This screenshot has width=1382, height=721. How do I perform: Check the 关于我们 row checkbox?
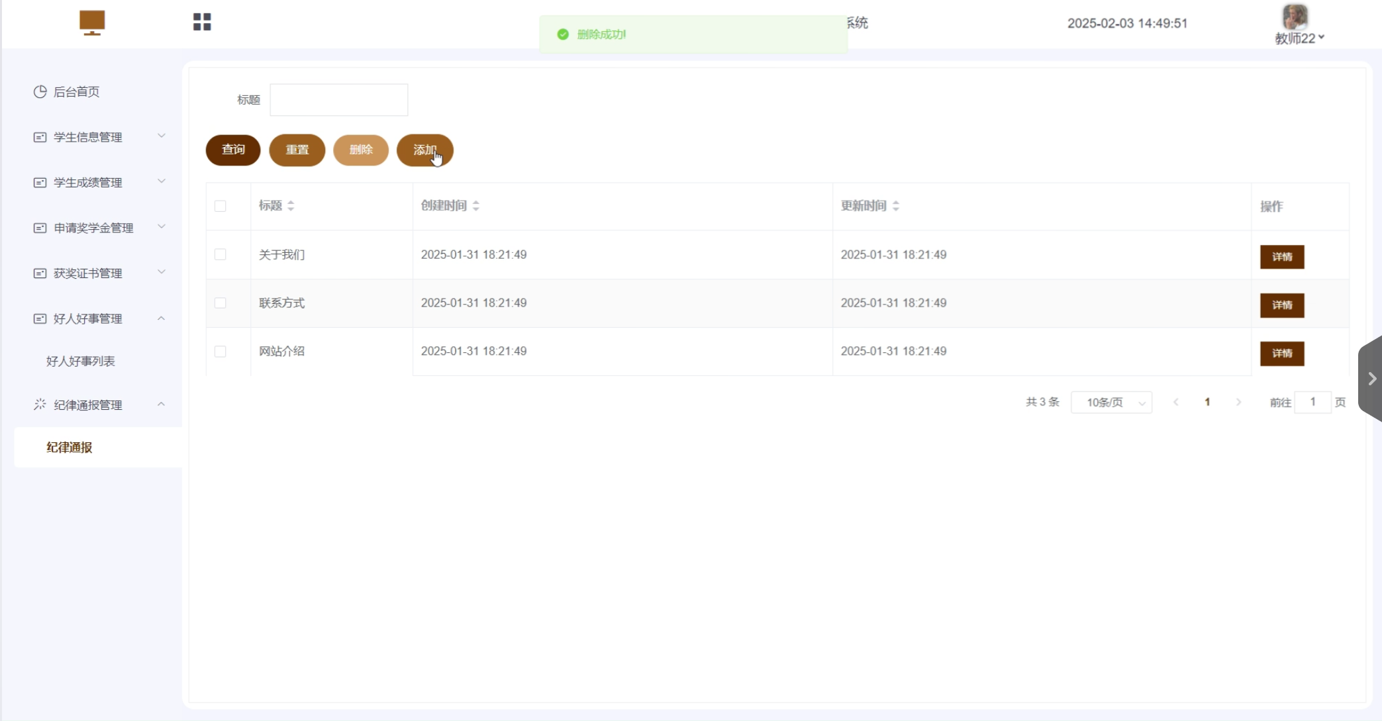point(221,254)
